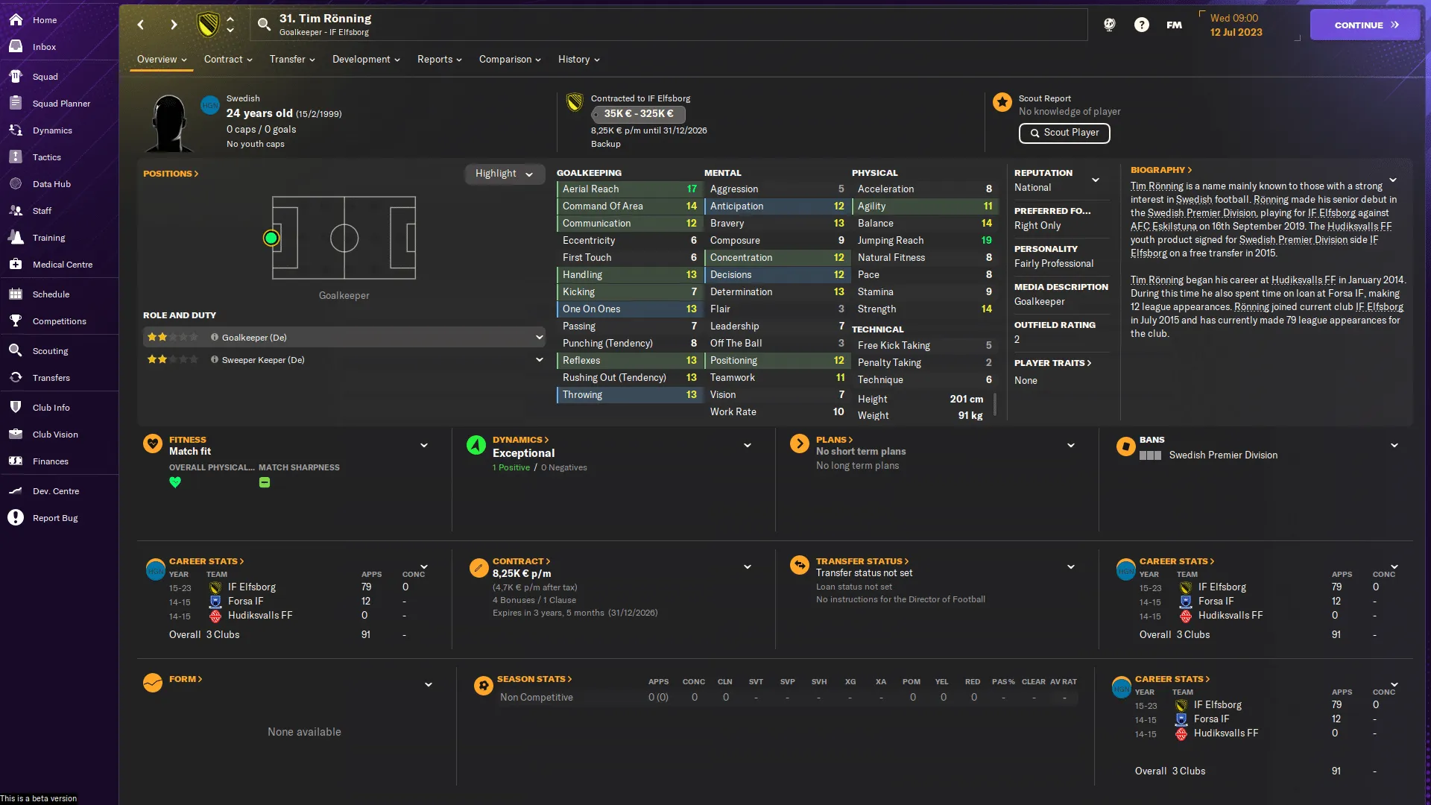This screenshot has width=1431, height=805.
Task: Open the Report Bug icon
Action: tap(16, 518)
